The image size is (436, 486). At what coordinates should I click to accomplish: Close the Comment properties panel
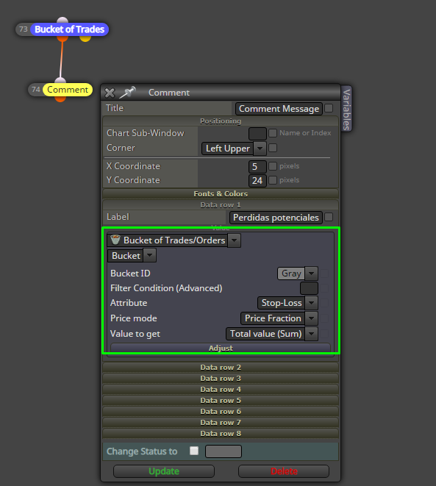(110, 93)
